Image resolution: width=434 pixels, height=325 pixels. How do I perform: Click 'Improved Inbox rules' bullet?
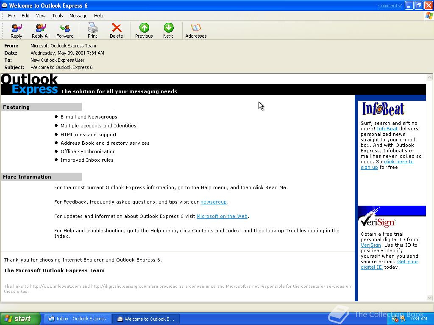87,160
